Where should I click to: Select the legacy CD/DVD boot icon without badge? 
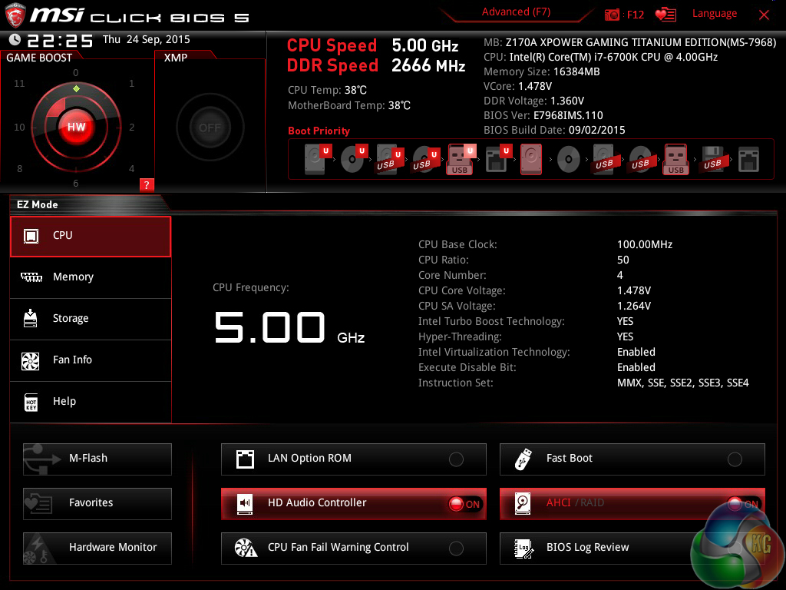click(569, 160)
